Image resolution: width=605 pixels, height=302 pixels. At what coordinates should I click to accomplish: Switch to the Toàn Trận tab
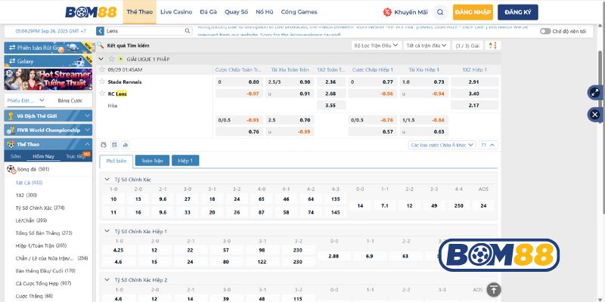click(151, 160)
